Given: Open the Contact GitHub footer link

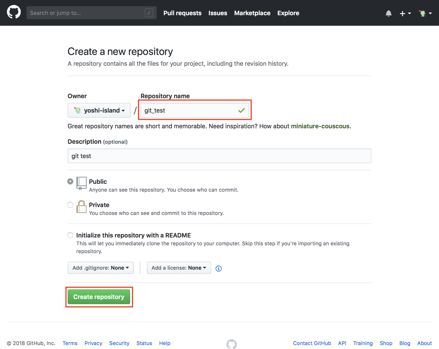Looking at the screenshot, I should (312, 343).
